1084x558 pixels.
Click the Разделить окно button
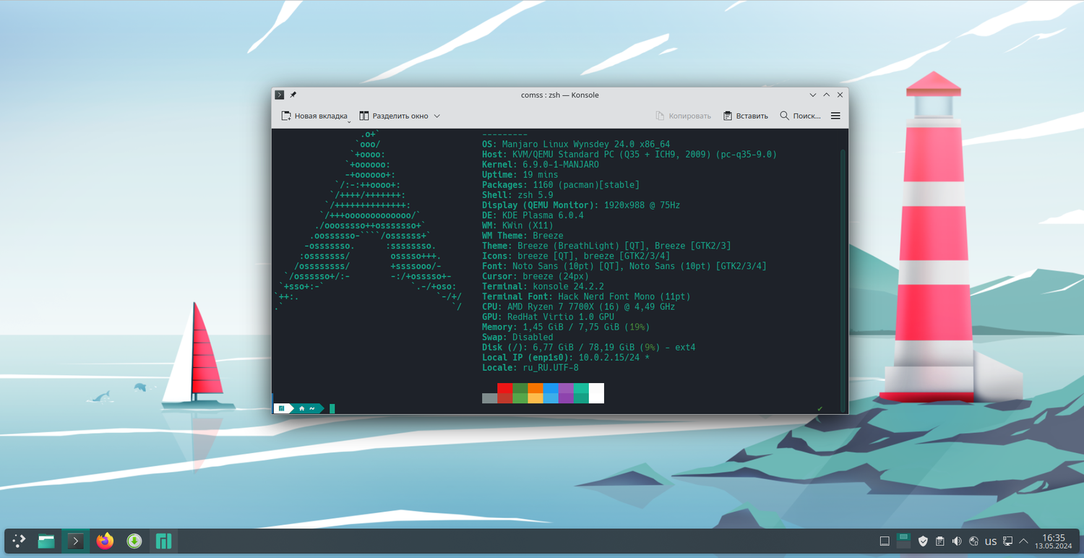tap(394, 116)
